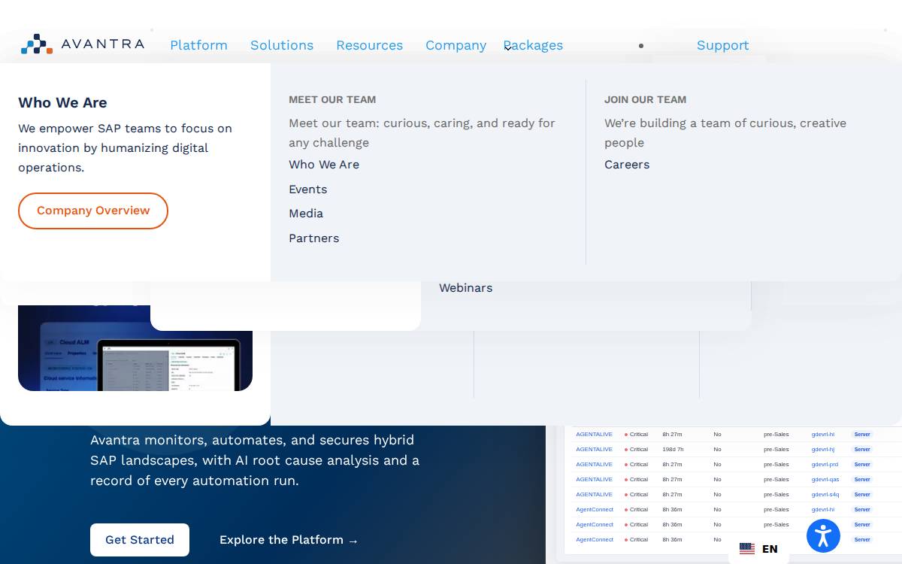
Task: Click the 198d 7h duration cell
Action: [x=673, y=449]
